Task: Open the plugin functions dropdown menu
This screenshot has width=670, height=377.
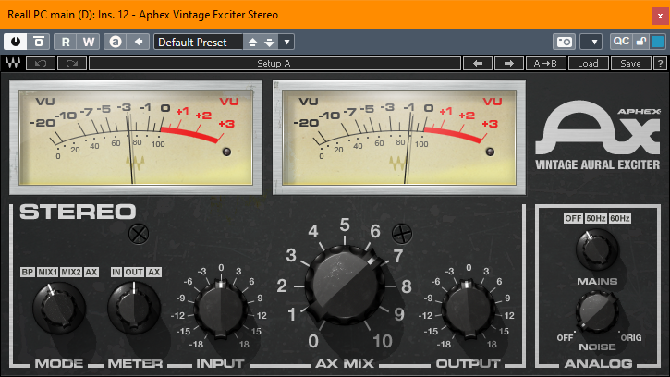Action: pos(591,42)
